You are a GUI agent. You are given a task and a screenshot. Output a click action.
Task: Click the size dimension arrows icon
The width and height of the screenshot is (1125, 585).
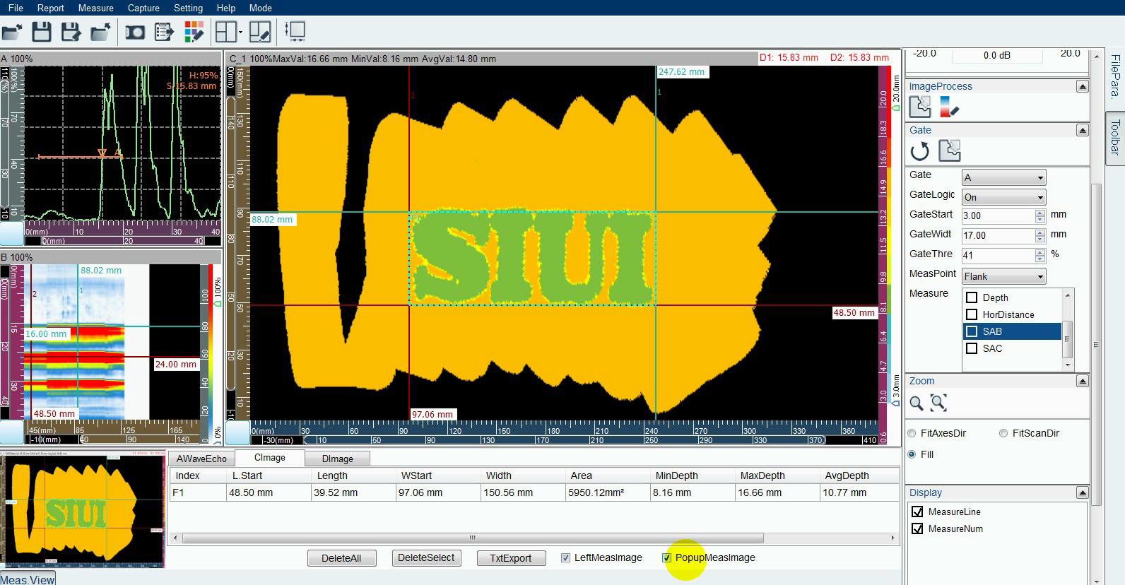[x=295, y=32]
